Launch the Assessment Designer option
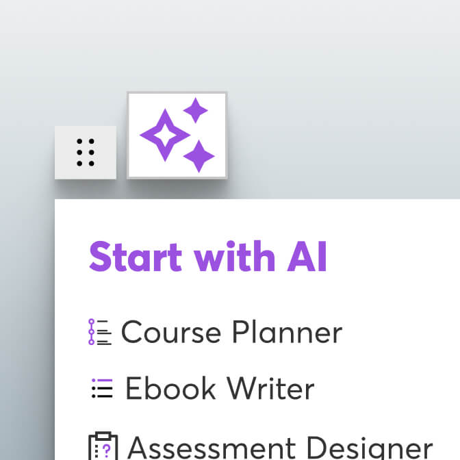Viewport: 460px width, 460px height. (279, 447)
